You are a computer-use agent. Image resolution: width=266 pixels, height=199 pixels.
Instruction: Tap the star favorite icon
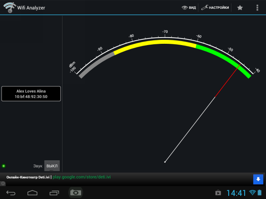(x=240, y=8)
